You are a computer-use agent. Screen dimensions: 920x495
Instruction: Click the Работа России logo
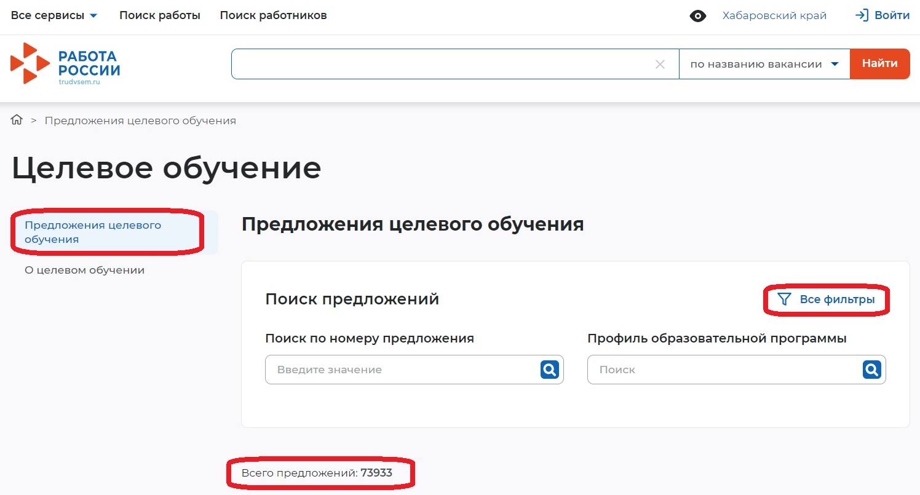(x=64, y=63)
